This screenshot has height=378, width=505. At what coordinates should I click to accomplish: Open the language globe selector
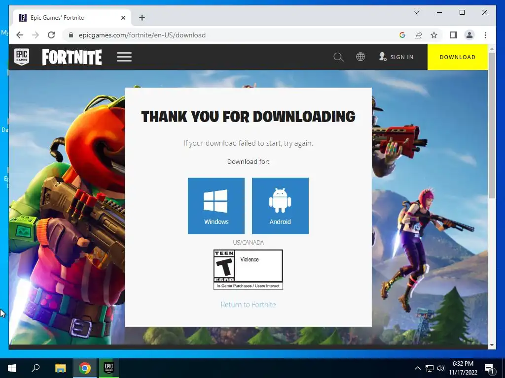[x=361, y=57]
